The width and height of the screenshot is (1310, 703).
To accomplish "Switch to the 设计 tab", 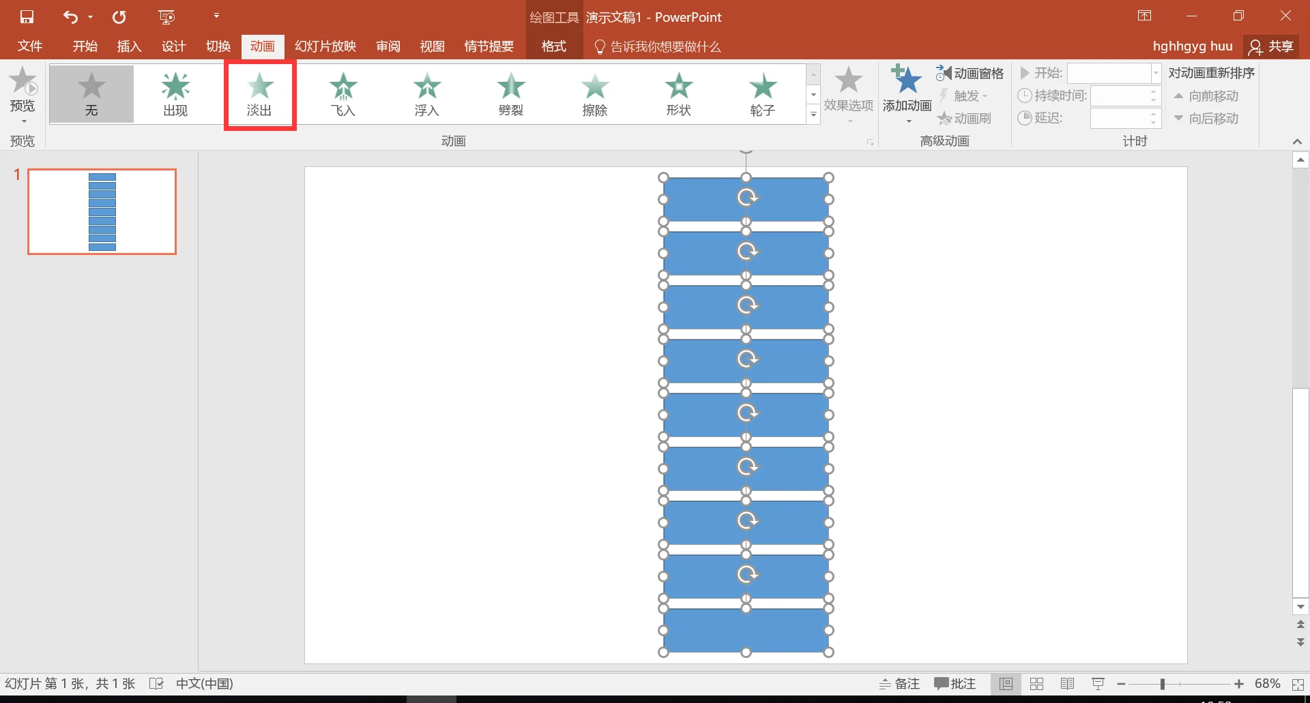I will coord(173,46).
